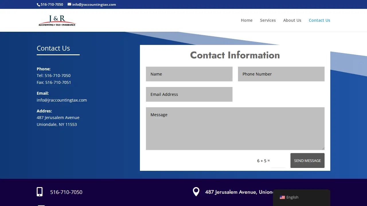The image size is (367, 206).
Task: Click the Contact Information heading
Action: [235, 55]
